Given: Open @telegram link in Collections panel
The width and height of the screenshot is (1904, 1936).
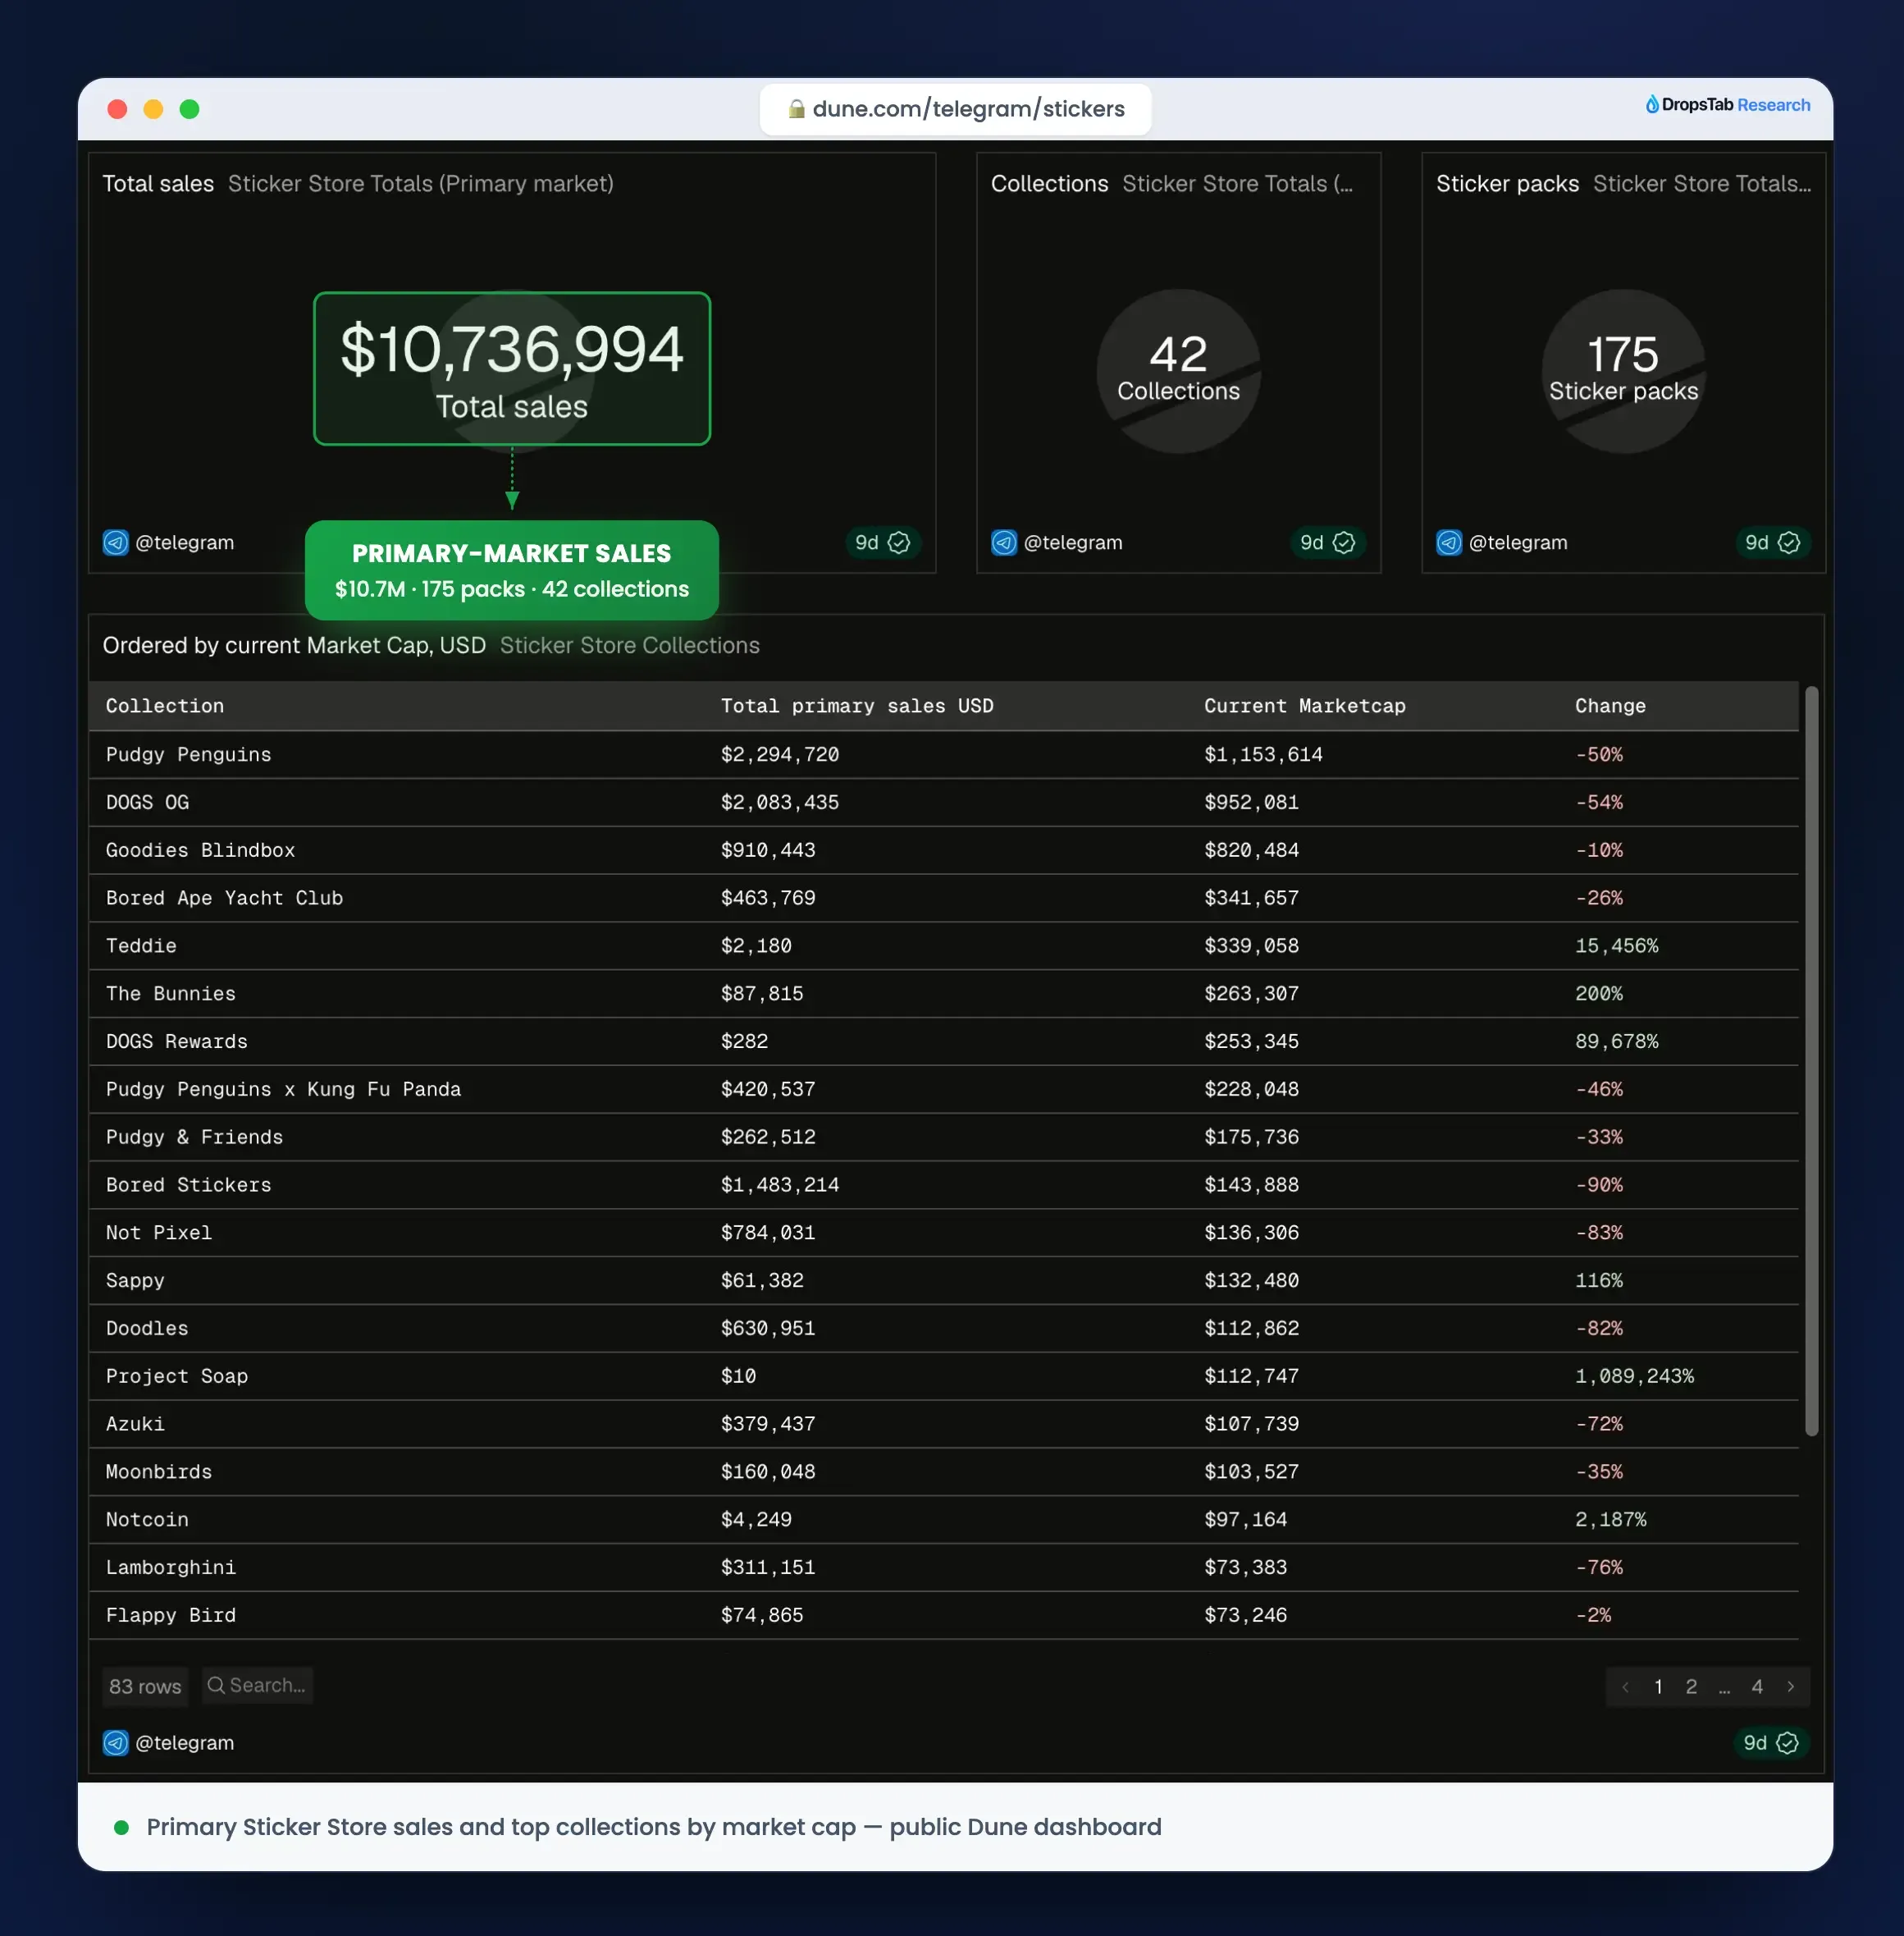Looking at the screenshot, I should pos(1073,542).
